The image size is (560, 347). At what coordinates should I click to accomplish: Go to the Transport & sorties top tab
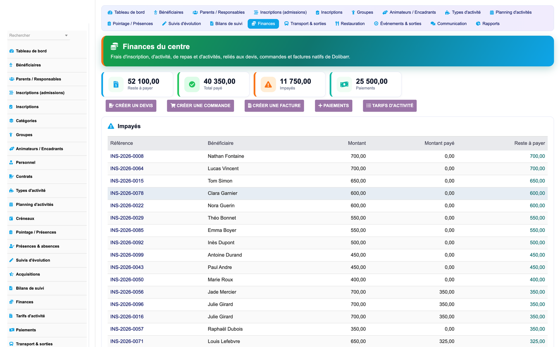pyautogui.click(x=305, y=24)
